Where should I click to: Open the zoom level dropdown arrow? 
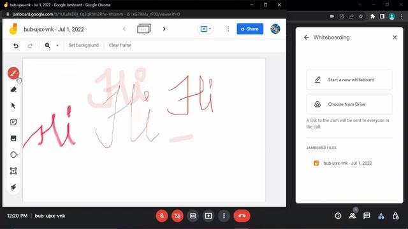click(57, 45)
